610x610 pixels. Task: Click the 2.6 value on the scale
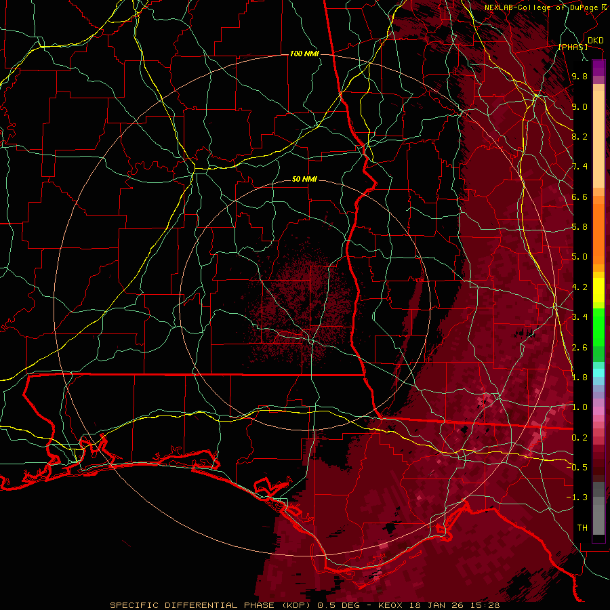[x=579, y=348]
